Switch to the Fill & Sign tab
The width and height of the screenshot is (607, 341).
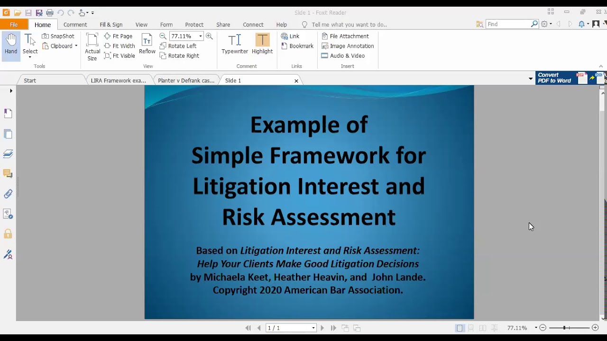pos(111,25)
